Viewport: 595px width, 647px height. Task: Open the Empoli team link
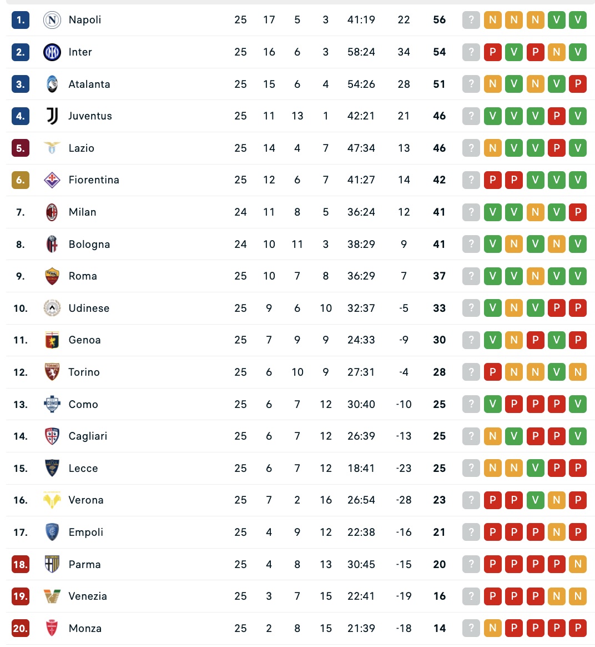coord(86,532)
